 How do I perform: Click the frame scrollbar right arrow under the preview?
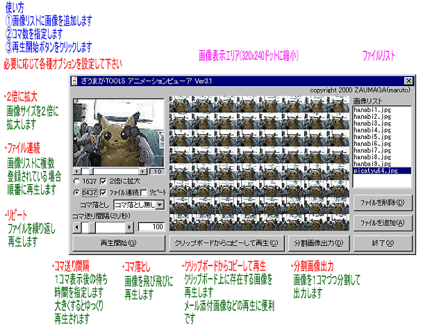[143, 172]
